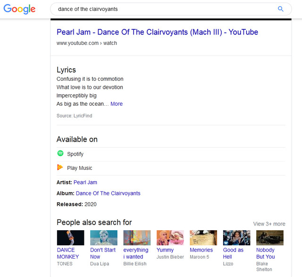Click the DANCE MONKEY song link
302x277 pixels.
[x=68, y=253]
